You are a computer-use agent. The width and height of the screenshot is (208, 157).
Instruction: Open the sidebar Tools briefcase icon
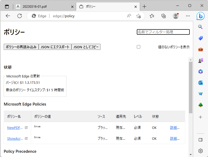tap(200, 49)
